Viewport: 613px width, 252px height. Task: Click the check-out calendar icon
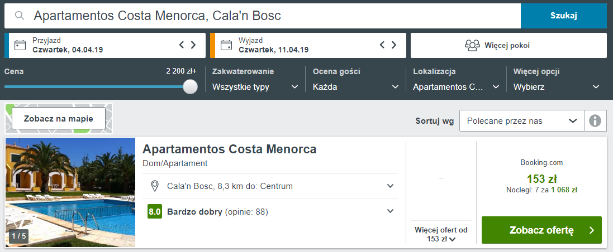tap(226, 45)
